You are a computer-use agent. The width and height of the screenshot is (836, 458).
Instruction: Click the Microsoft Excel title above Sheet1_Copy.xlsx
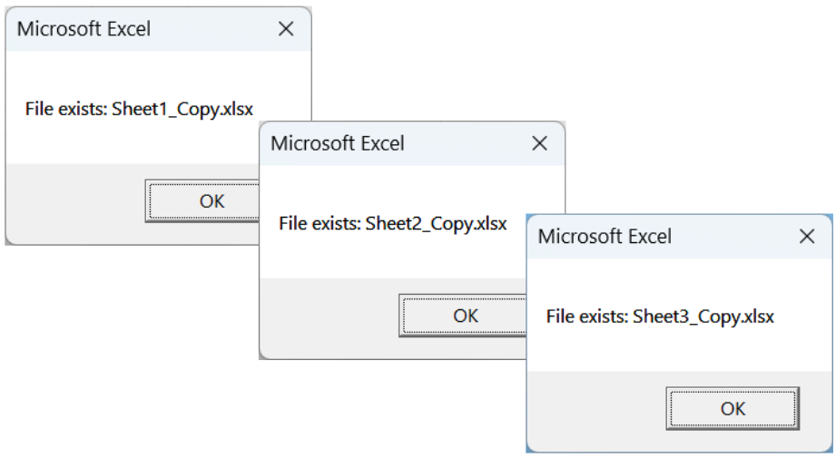84,29
